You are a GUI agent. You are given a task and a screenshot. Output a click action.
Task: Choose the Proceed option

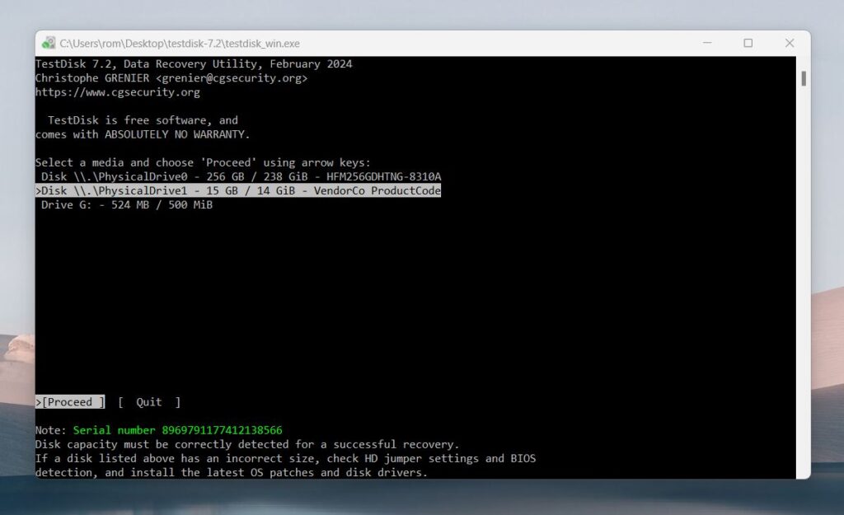pyautogui.click(x=70, y=402)
